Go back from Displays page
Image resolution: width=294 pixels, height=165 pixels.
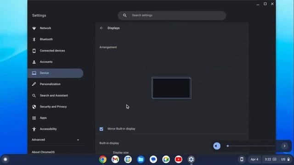[x=102, y=28]
